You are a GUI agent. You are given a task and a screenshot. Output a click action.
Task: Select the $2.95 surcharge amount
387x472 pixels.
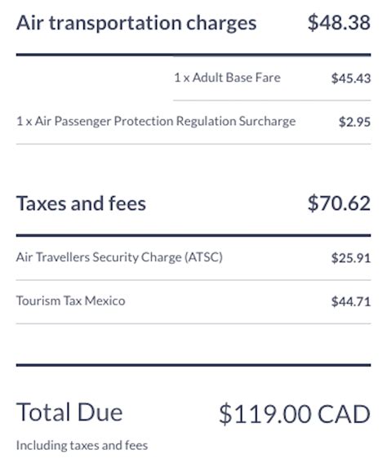(x=354, y=122)
